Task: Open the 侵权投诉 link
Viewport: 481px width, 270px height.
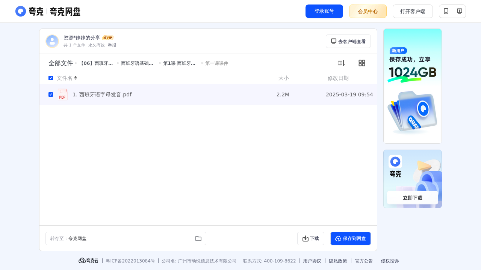Action: (390, 261)
